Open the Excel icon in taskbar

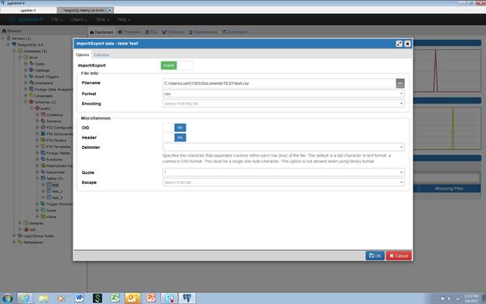tap(115, 298)
